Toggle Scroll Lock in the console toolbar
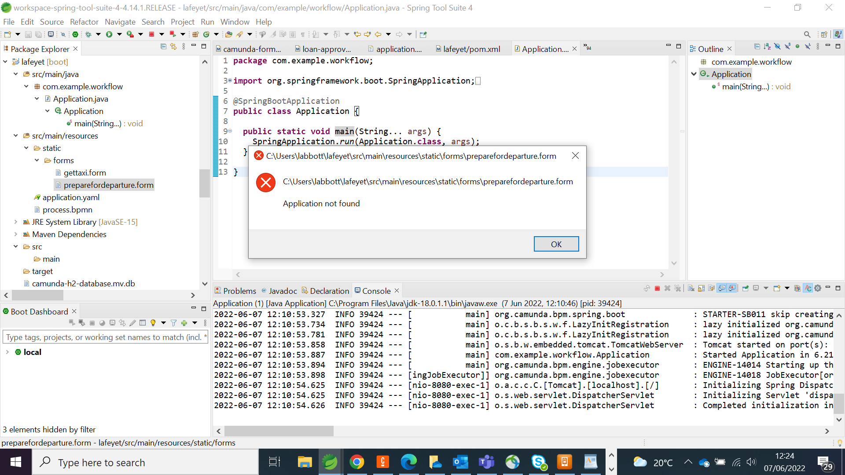Image resolution: width=845 pixels, height=475 pixels. click(x=701, y=288)
